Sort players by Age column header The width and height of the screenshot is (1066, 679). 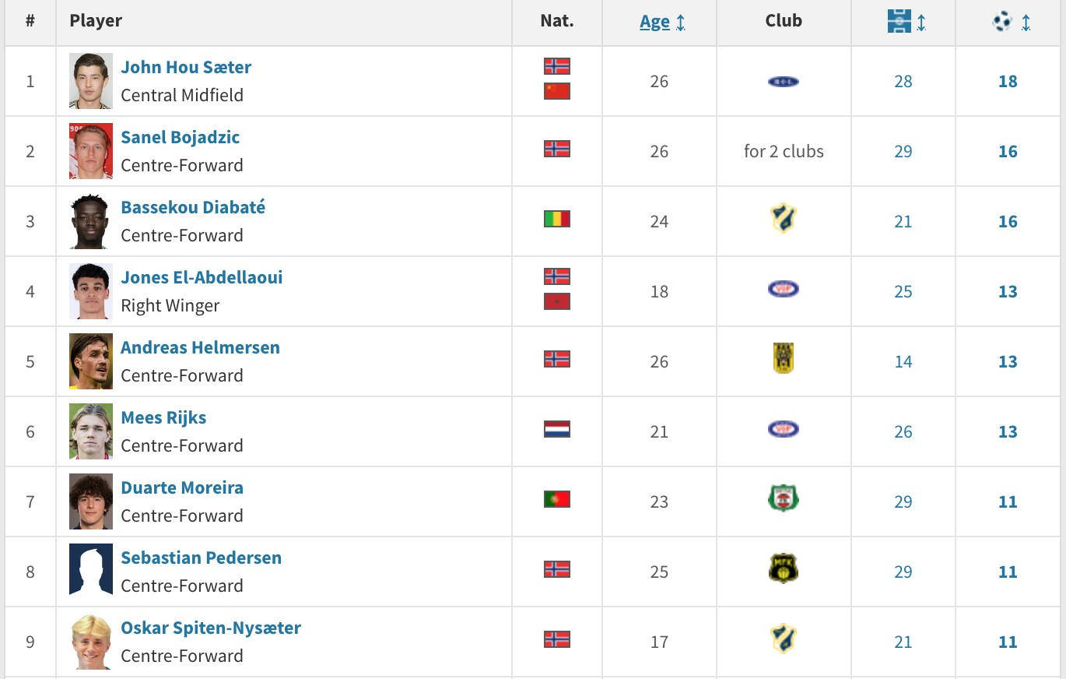(x=654, y=22)
